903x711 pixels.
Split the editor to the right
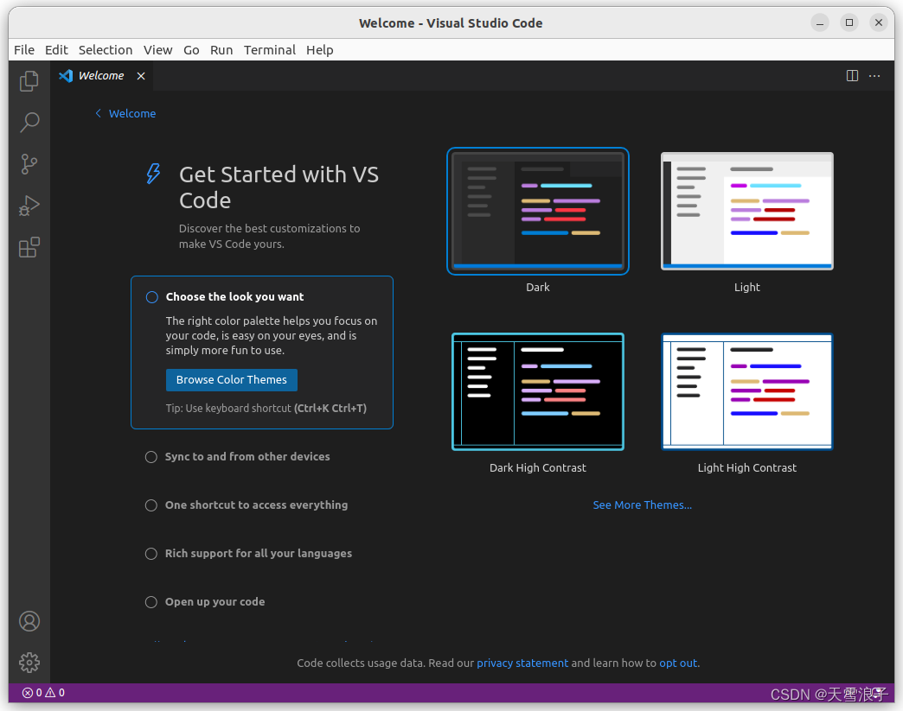[852, 76]
